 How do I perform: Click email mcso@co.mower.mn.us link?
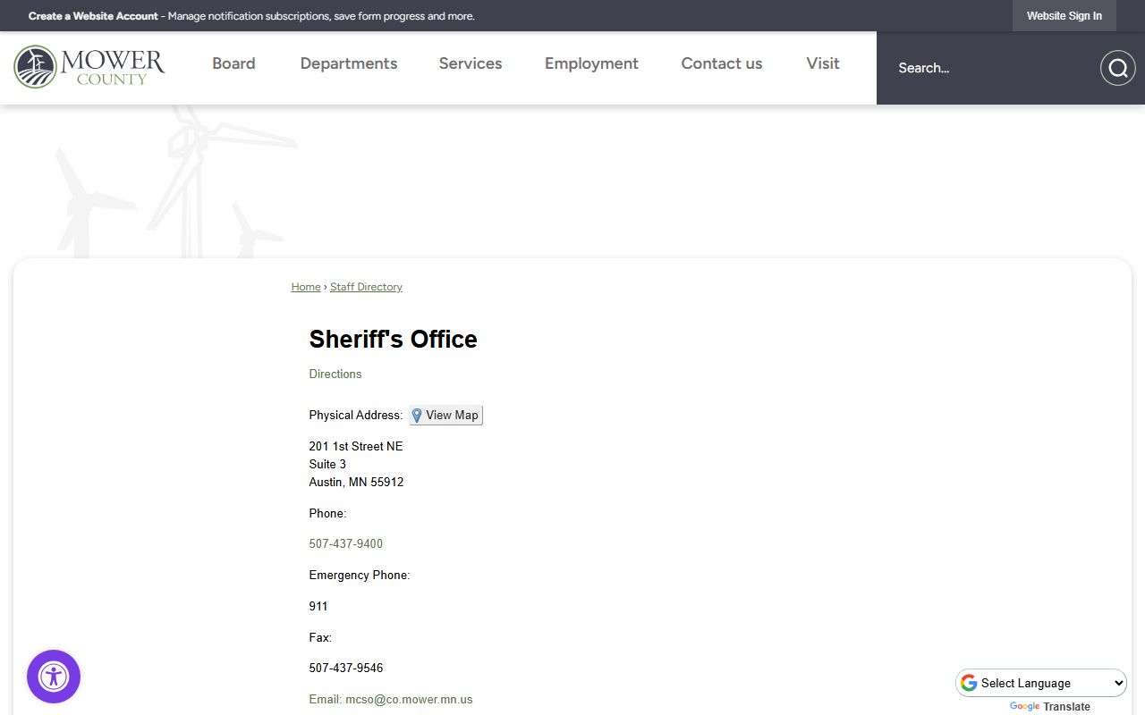coord(391,700)
